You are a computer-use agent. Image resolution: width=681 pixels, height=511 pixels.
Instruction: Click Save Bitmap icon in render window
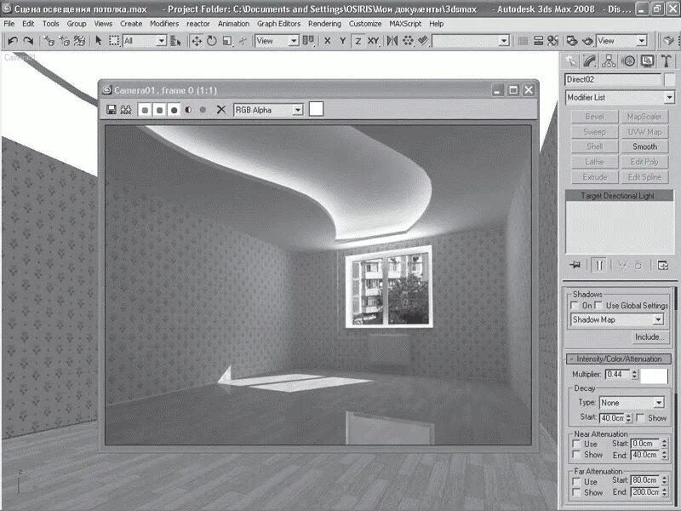click(112, 110)
